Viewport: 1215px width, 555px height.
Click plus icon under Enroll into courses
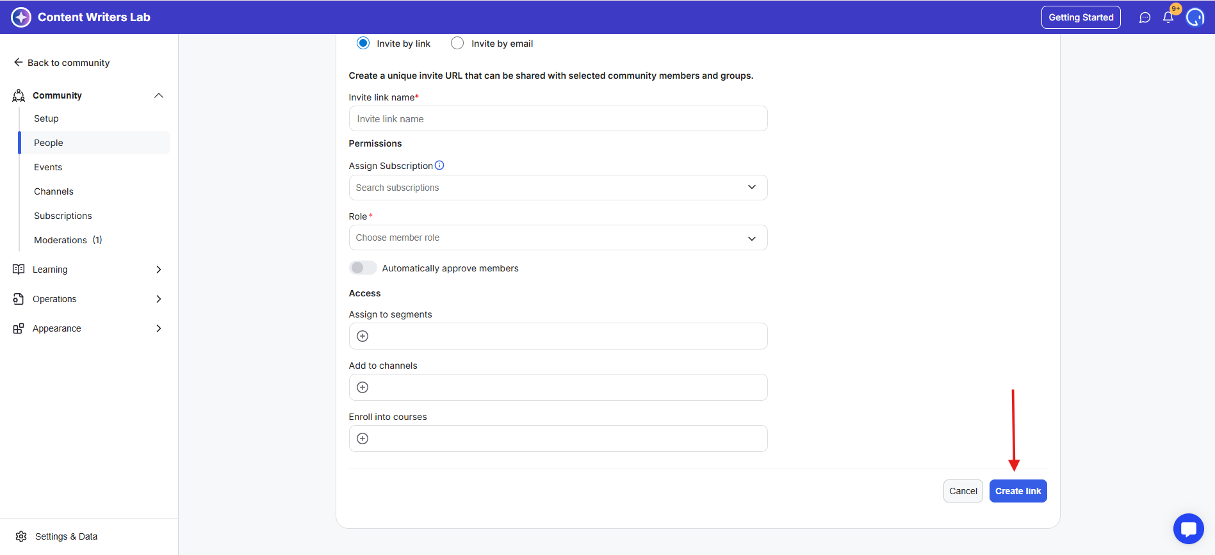[363, 438]
